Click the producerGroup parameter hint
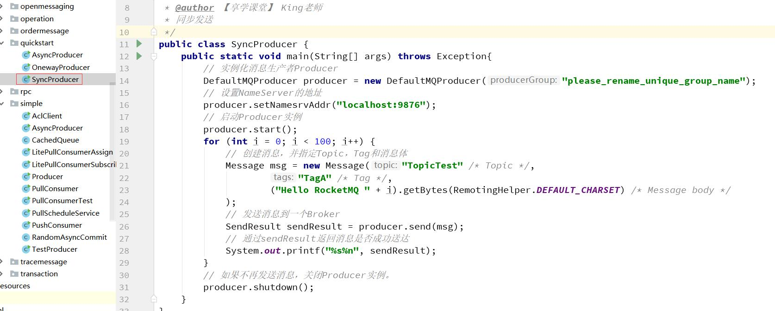Screen dimensions: 775x311 point(523,81)
